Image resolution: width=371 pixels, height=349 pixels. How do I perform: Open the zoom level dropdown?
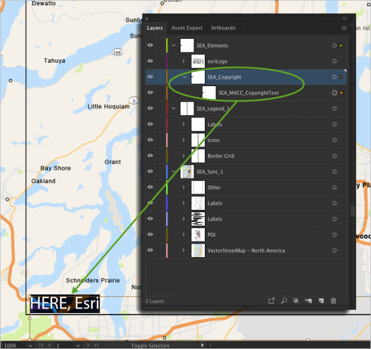[x=30, y=345]
